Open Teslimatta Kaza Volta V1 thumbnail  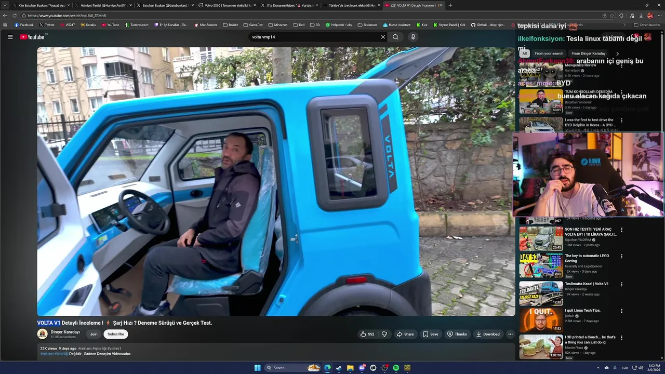(541, 293)
